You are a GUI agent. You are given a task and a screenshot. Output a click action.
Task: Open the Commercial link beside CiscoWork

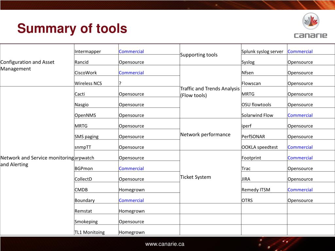point(131,73)
